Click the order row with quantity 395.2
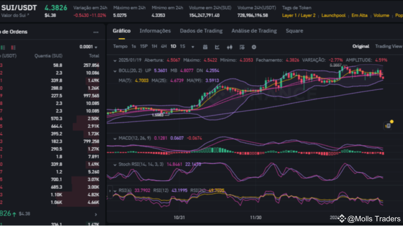 (x=50, y=134)
